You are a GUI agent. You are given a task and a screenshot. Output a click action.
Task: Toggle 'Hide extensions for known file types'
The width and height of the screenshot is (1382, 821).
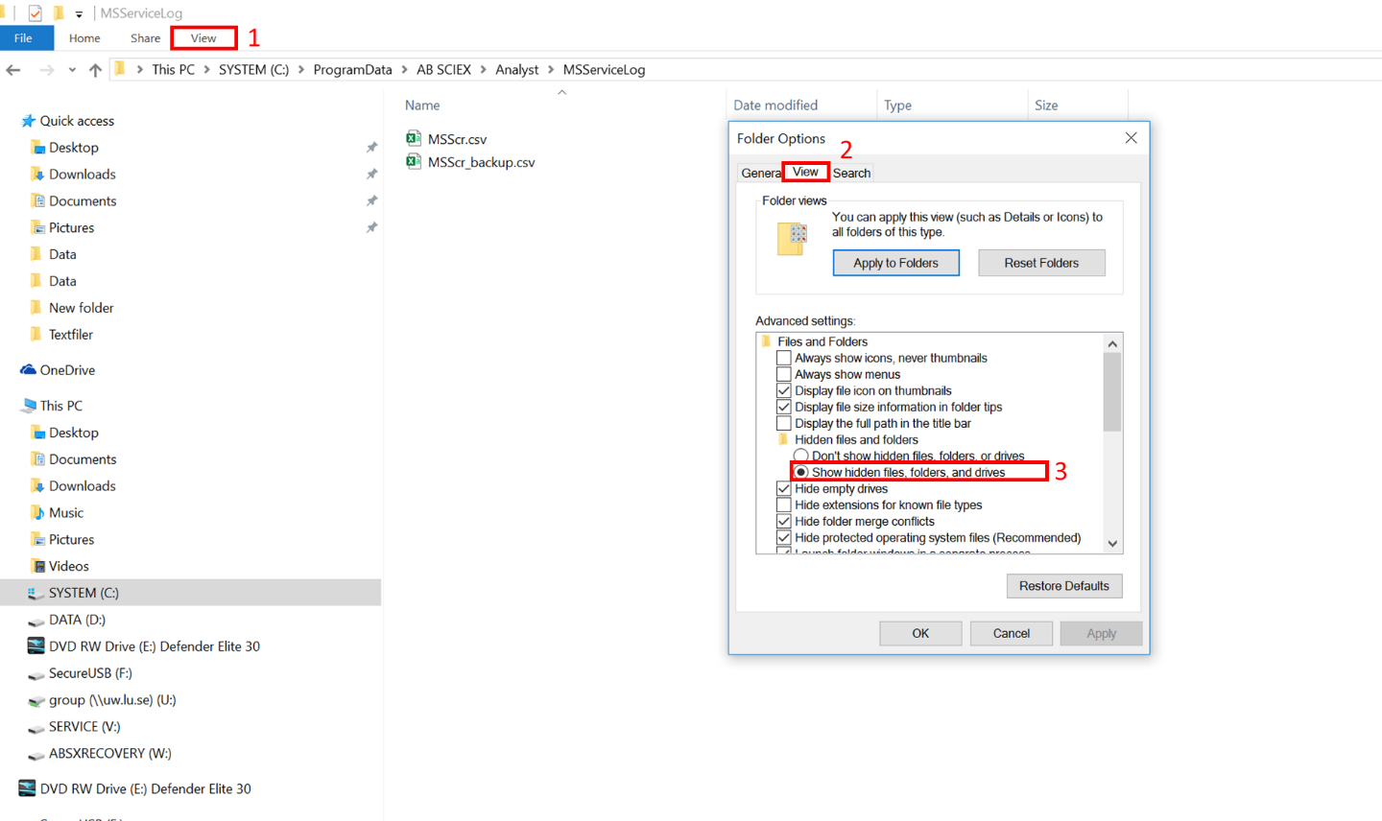pyautogui.click(x=784, y=504)
